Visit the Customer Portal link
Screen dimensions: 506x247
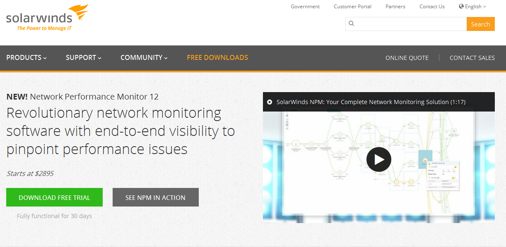click(352, 7)
